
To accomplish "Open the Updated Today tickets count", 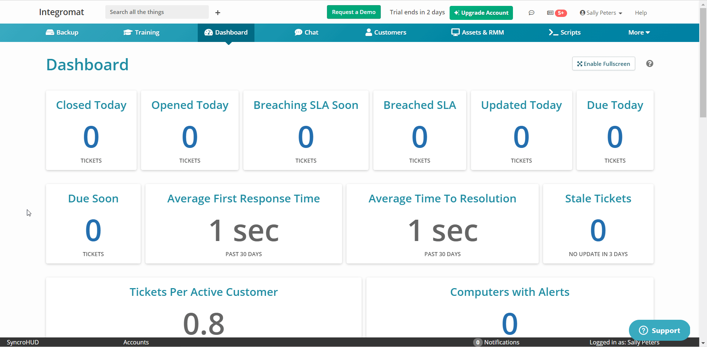I will [x=521, y=137].
